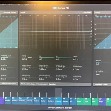The image size is (111, 111).
Task: Click the 1.00 kHz frequency value
Action: click(42, 69)
